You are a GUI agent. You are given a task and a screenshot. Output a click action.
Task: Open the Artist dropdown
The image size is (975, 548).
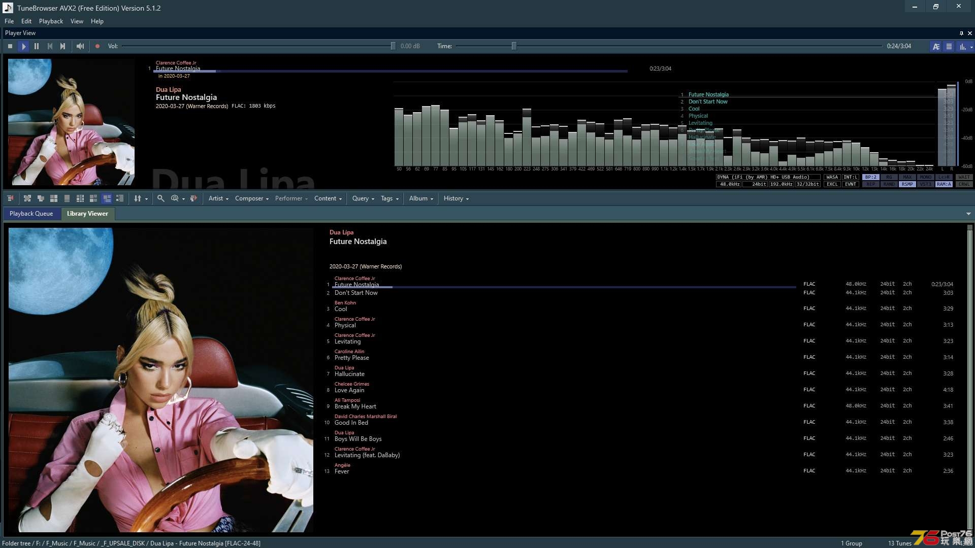click(x=218, y=198)
